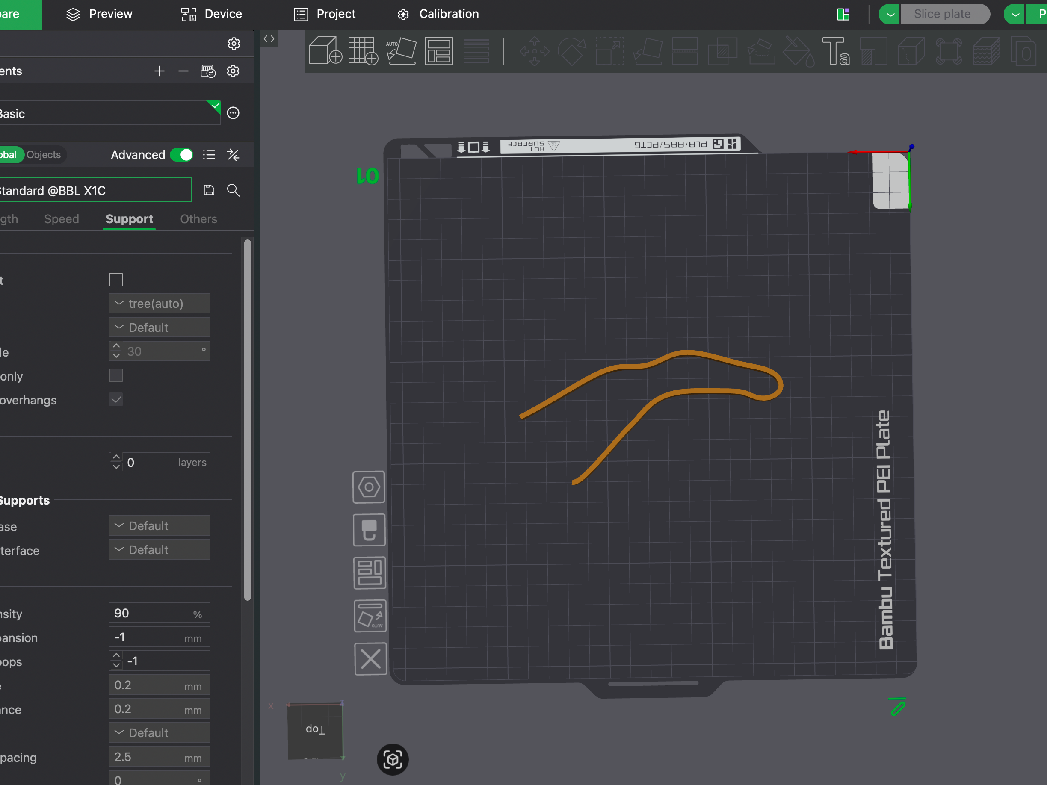Click the compare presets icon

coord(234,155)
